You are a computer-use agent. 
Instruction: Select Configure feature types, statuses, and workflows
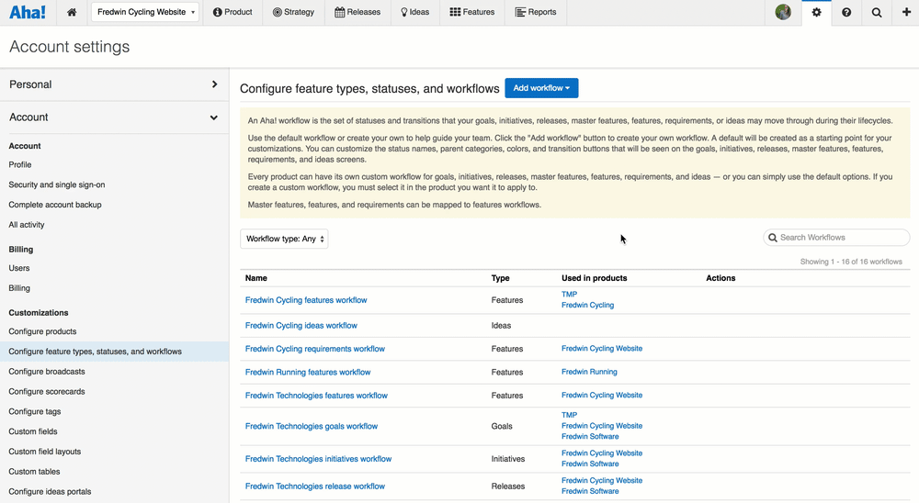pos(114,352)
